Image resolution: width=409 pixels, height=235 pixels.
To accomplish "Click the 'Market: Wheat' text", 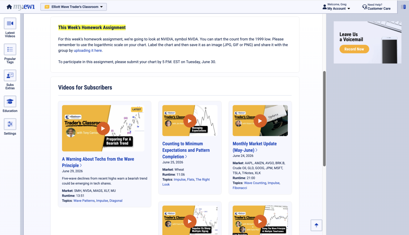I will (173, 170).
